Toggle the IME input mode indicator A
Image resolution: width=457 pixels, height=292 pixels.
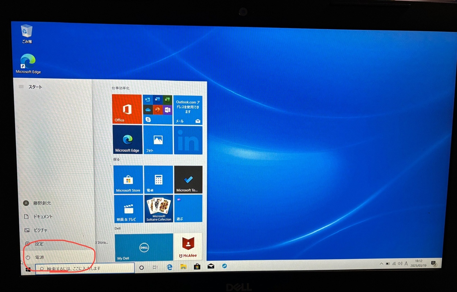(x=406, y=263)
